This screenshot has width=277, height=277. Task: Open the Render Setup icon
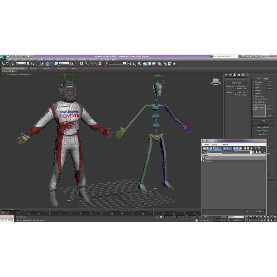coord(165,64)
